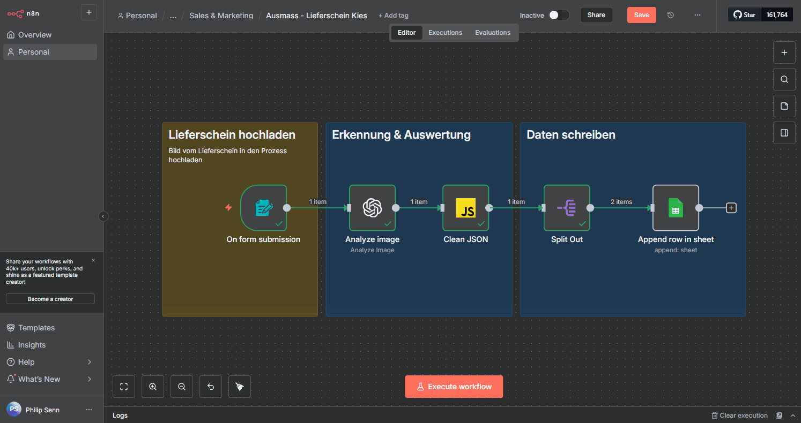Select the Split Out node
The width and height of the screenshot is (801, 423).
pos(567,208)
